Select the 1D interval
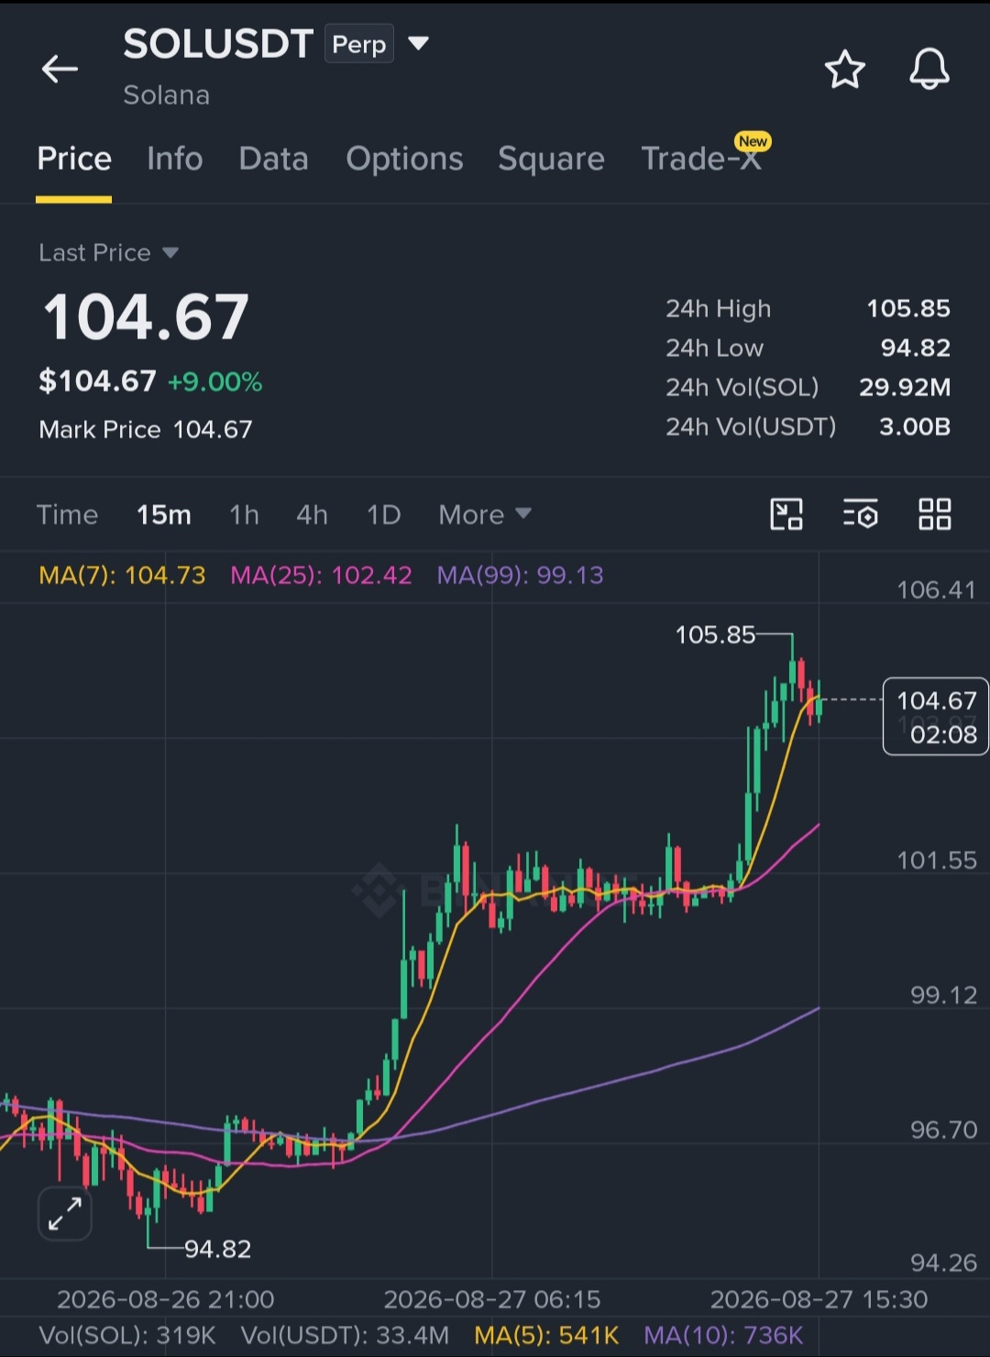The width and height of the screenshot is (990, 1357). (x=383, y=514)
